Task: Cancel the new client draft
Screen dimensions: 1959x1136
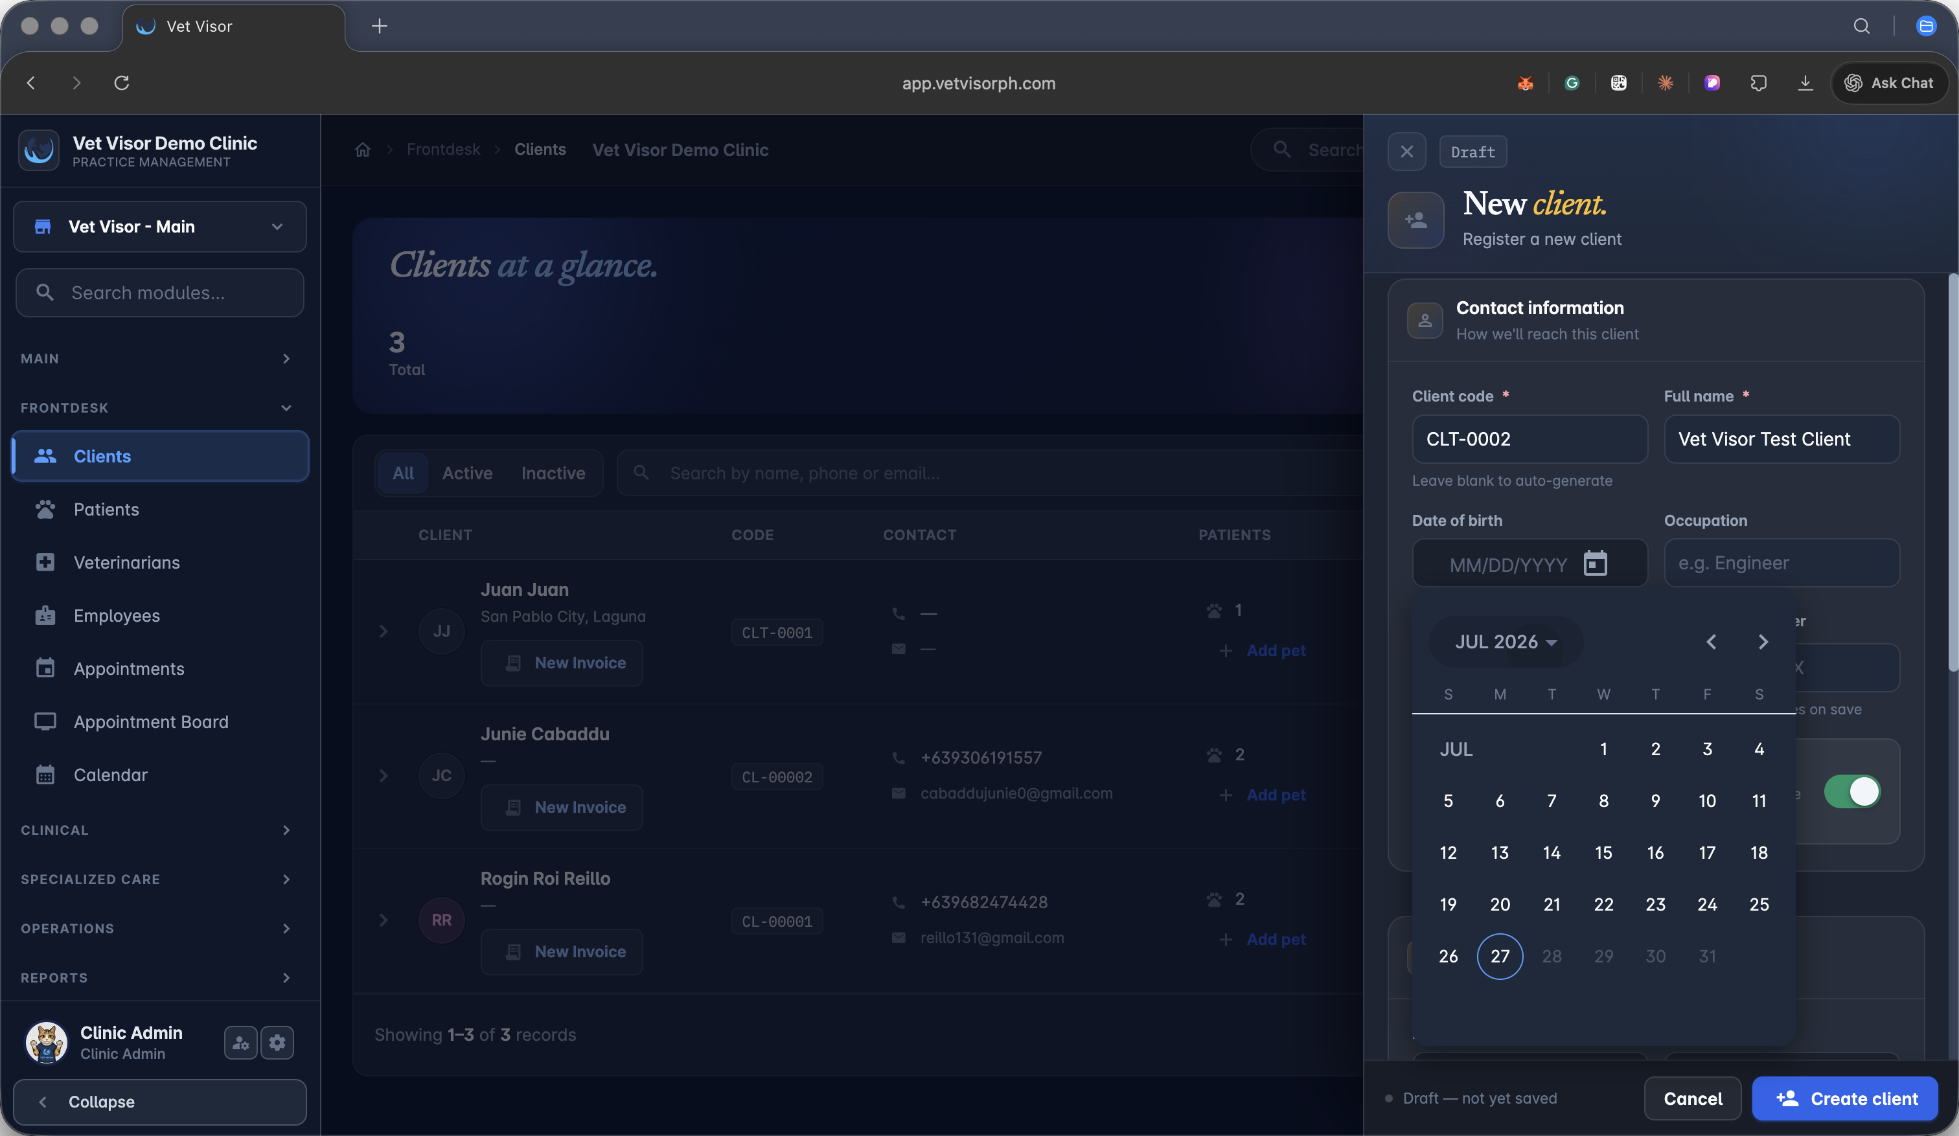Action: (x=1692, y=1098)
